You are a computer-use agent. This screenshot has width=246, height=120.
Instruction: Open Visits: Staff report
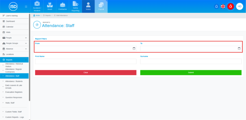point(10,103)
